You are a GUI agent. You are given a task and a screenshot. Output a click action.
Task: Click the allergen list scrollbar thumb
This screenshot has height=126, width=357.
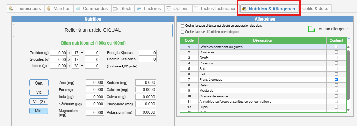tap(348, 75)
